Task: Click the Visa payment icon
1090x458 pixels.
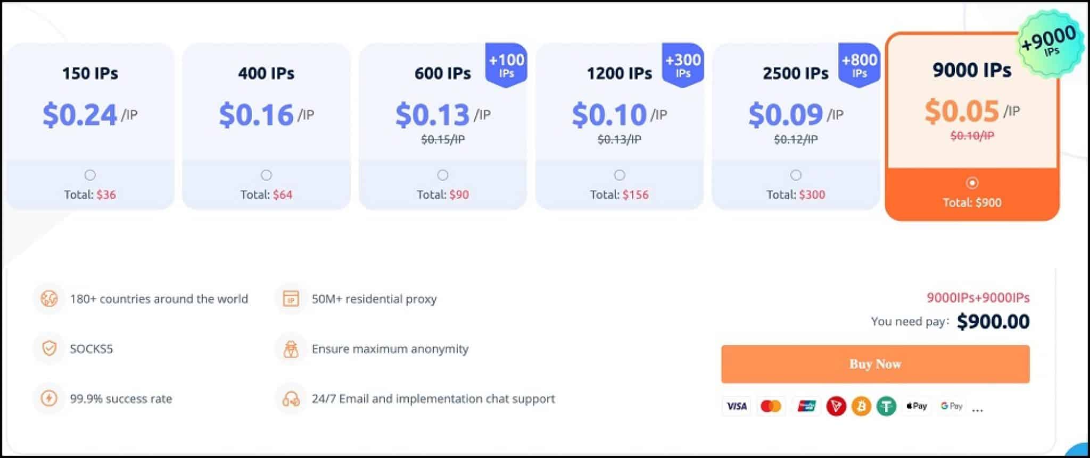Action: coord(737,406)
